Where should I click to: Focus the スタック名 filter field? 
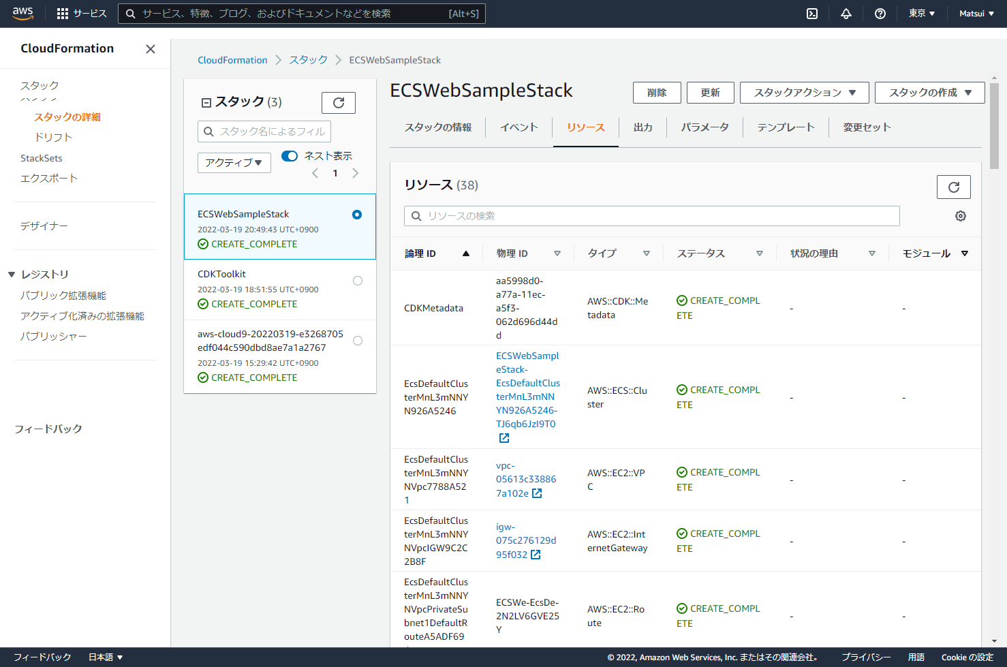[x=264, y=131]
